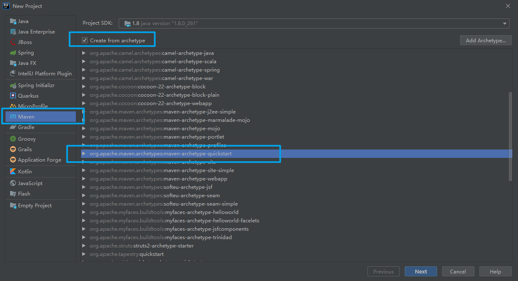Open Help for New Project
This screenshot has width=518, height=281.
(x=495, y=271)
